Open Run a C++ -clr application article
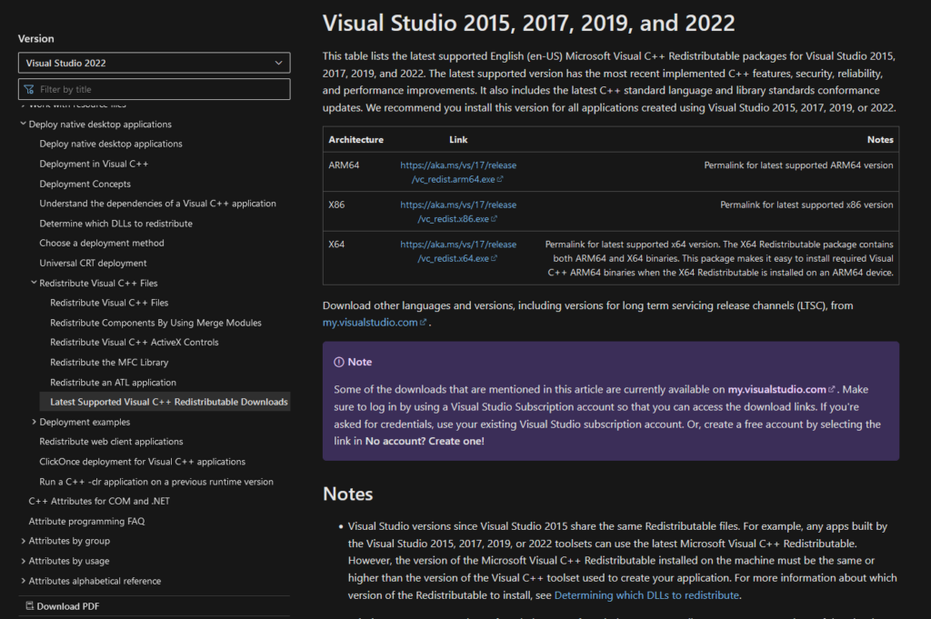Screen dimensions: 931x619 156,482
